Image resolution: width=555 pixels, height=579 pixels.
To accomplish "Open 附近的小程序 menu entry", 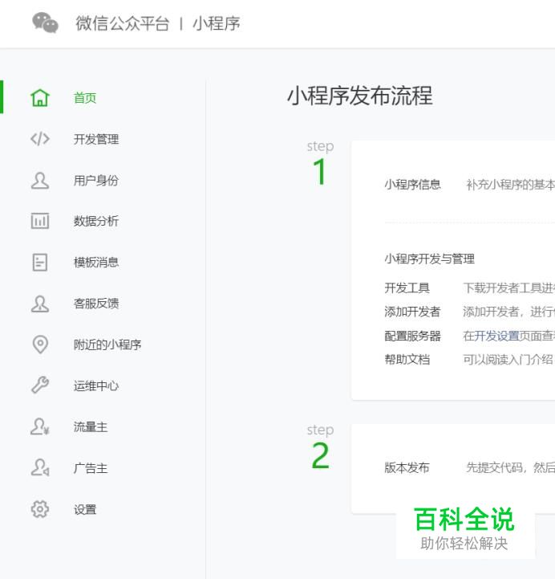I will pos(107,345).
